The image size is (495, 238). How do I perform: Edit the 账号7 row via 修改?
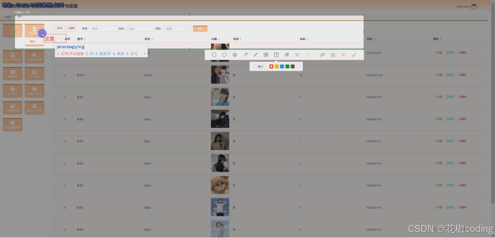[x=450, y=141]
